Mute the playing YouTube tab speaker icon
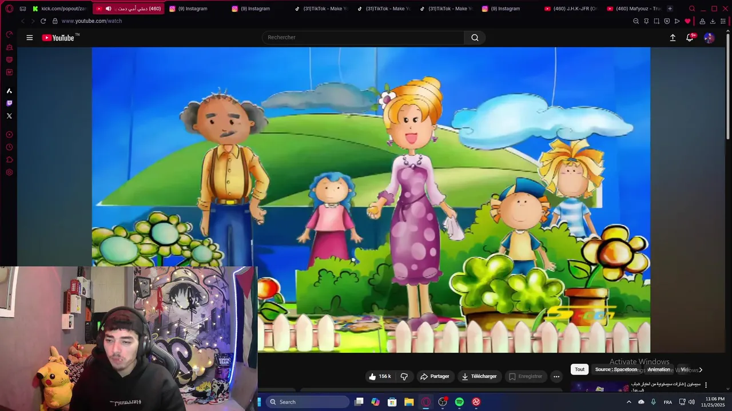732x411 pixels. pos(108,9)
